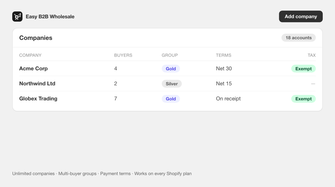Click the Add company button
335x187 pixels.
tap(301, 16)
